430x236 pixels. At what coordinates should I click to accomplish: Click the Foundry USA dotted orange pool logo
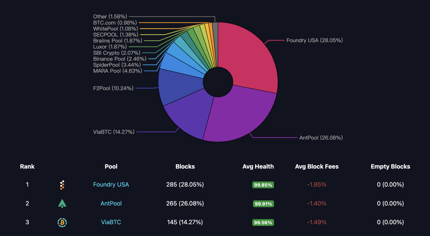pyautogui.click(x=62, y=185)
